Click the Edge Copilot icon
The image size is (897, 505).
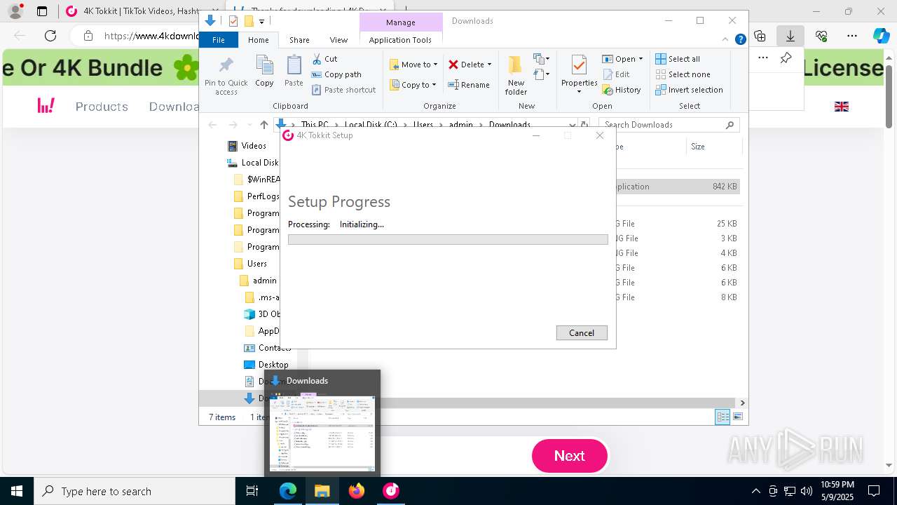pyautogui.click(x=882, y=36)
